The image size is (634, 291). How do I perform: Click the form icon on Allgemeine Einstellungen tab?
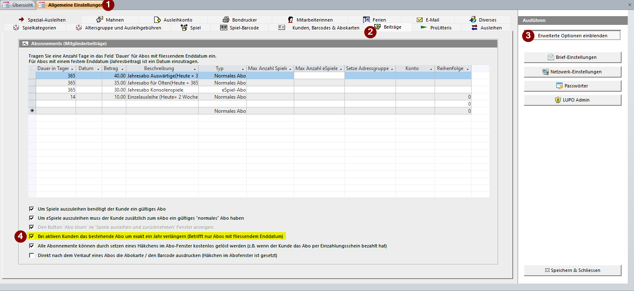42,5
